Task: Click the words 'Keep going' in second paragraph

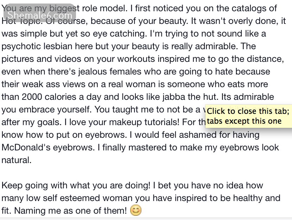Action: pyautogui.click(x=25, y=186)
